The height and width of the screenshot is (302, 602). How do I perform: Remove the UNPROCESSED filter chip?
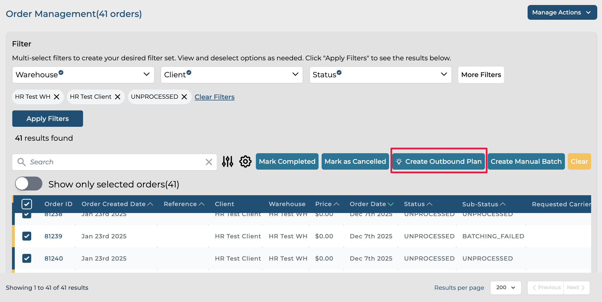[184, 97]
